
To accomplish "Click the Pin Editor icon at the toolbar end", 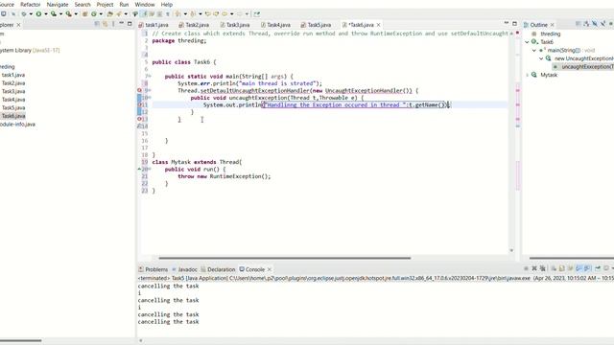I will [256, 14].
